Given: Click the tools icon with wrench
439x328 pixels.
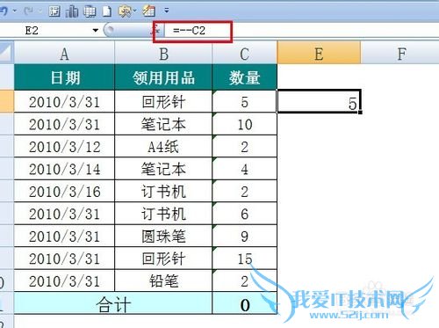Looking at the screenshot, I should (125, 11).
